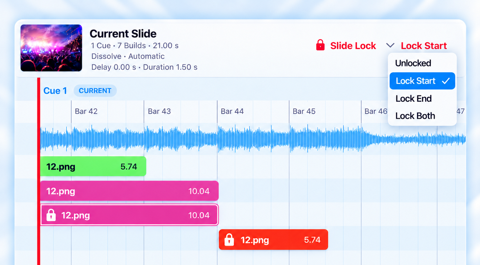Image resolution: width=480 pixels, height=265 pixels.
Task: Click the checkmark beside Lock Start
Action: (446, 81)
